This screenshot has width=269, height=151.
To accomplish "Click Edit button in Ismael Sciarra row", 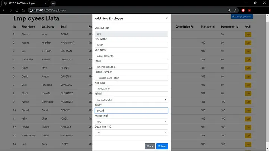I will click(248, 127).
